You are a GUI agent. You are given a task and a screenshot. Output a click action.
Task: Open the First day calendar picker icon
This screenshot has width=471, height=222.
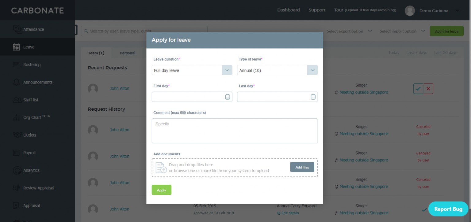[x=228, y=97]
